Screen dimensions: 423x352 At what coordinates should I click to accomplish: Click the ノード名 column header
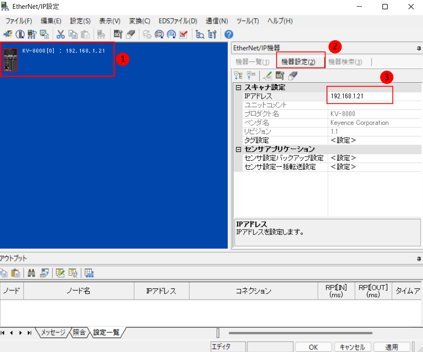coord(79,291)
